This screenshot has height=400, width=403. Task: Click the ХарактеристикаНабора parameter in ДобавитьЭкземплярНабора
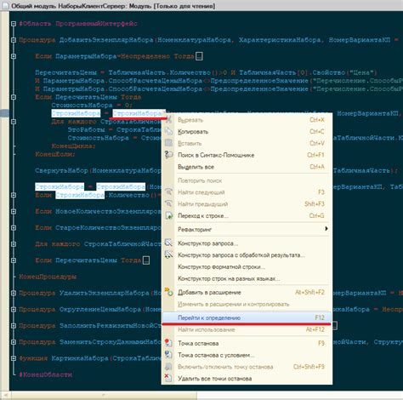(x=281, y=40)
